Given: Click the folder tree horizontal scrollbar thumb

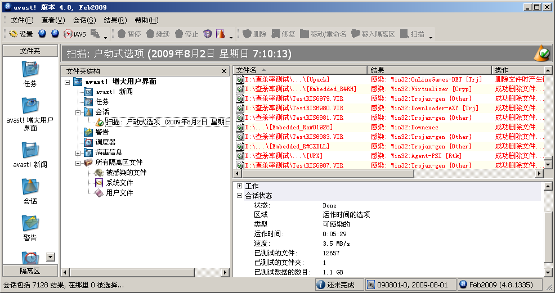Looking at the screenshot, I should click(132, 273).
